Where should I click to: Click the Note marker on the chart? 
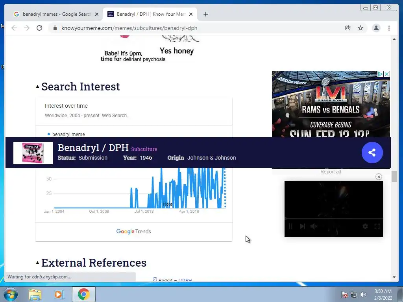pyautogui.click(x=168, y=204)
